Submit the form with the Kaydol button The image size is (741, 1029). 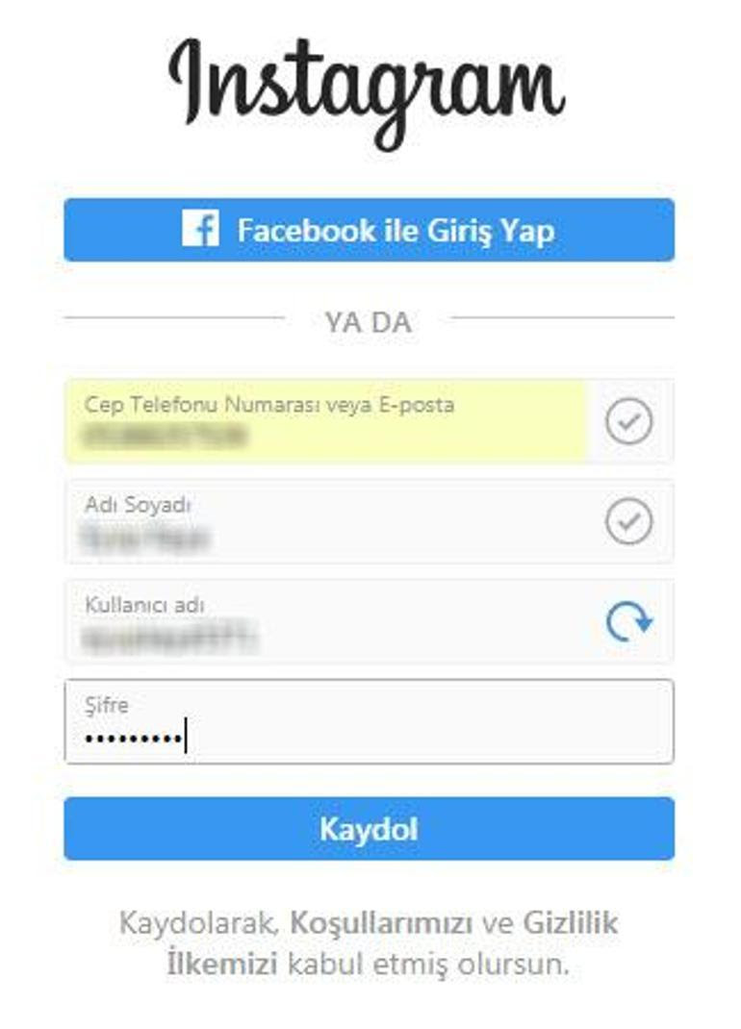(x=370, y=828)
